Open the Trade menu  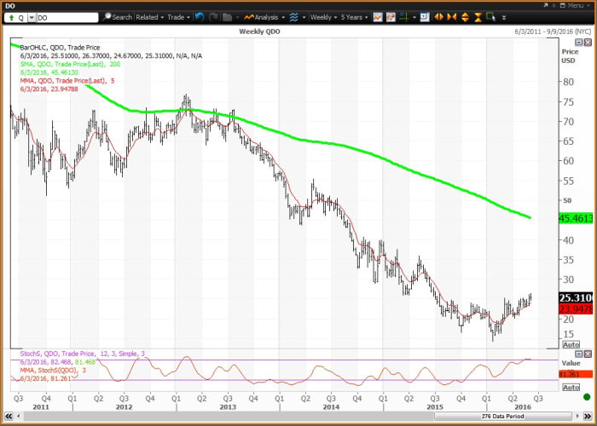pyautogui.click(x=177, y=17)
